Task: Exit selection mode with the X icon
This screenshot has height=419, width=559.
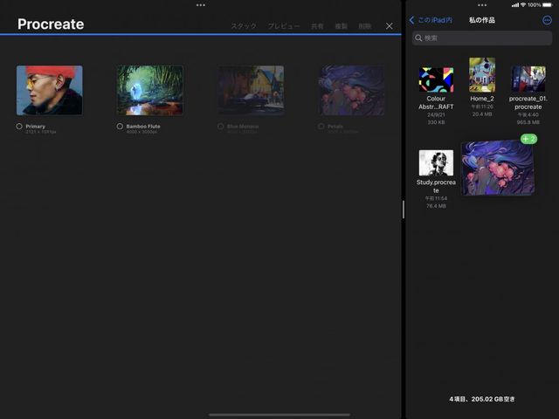Action: click(x=390, y=26)
